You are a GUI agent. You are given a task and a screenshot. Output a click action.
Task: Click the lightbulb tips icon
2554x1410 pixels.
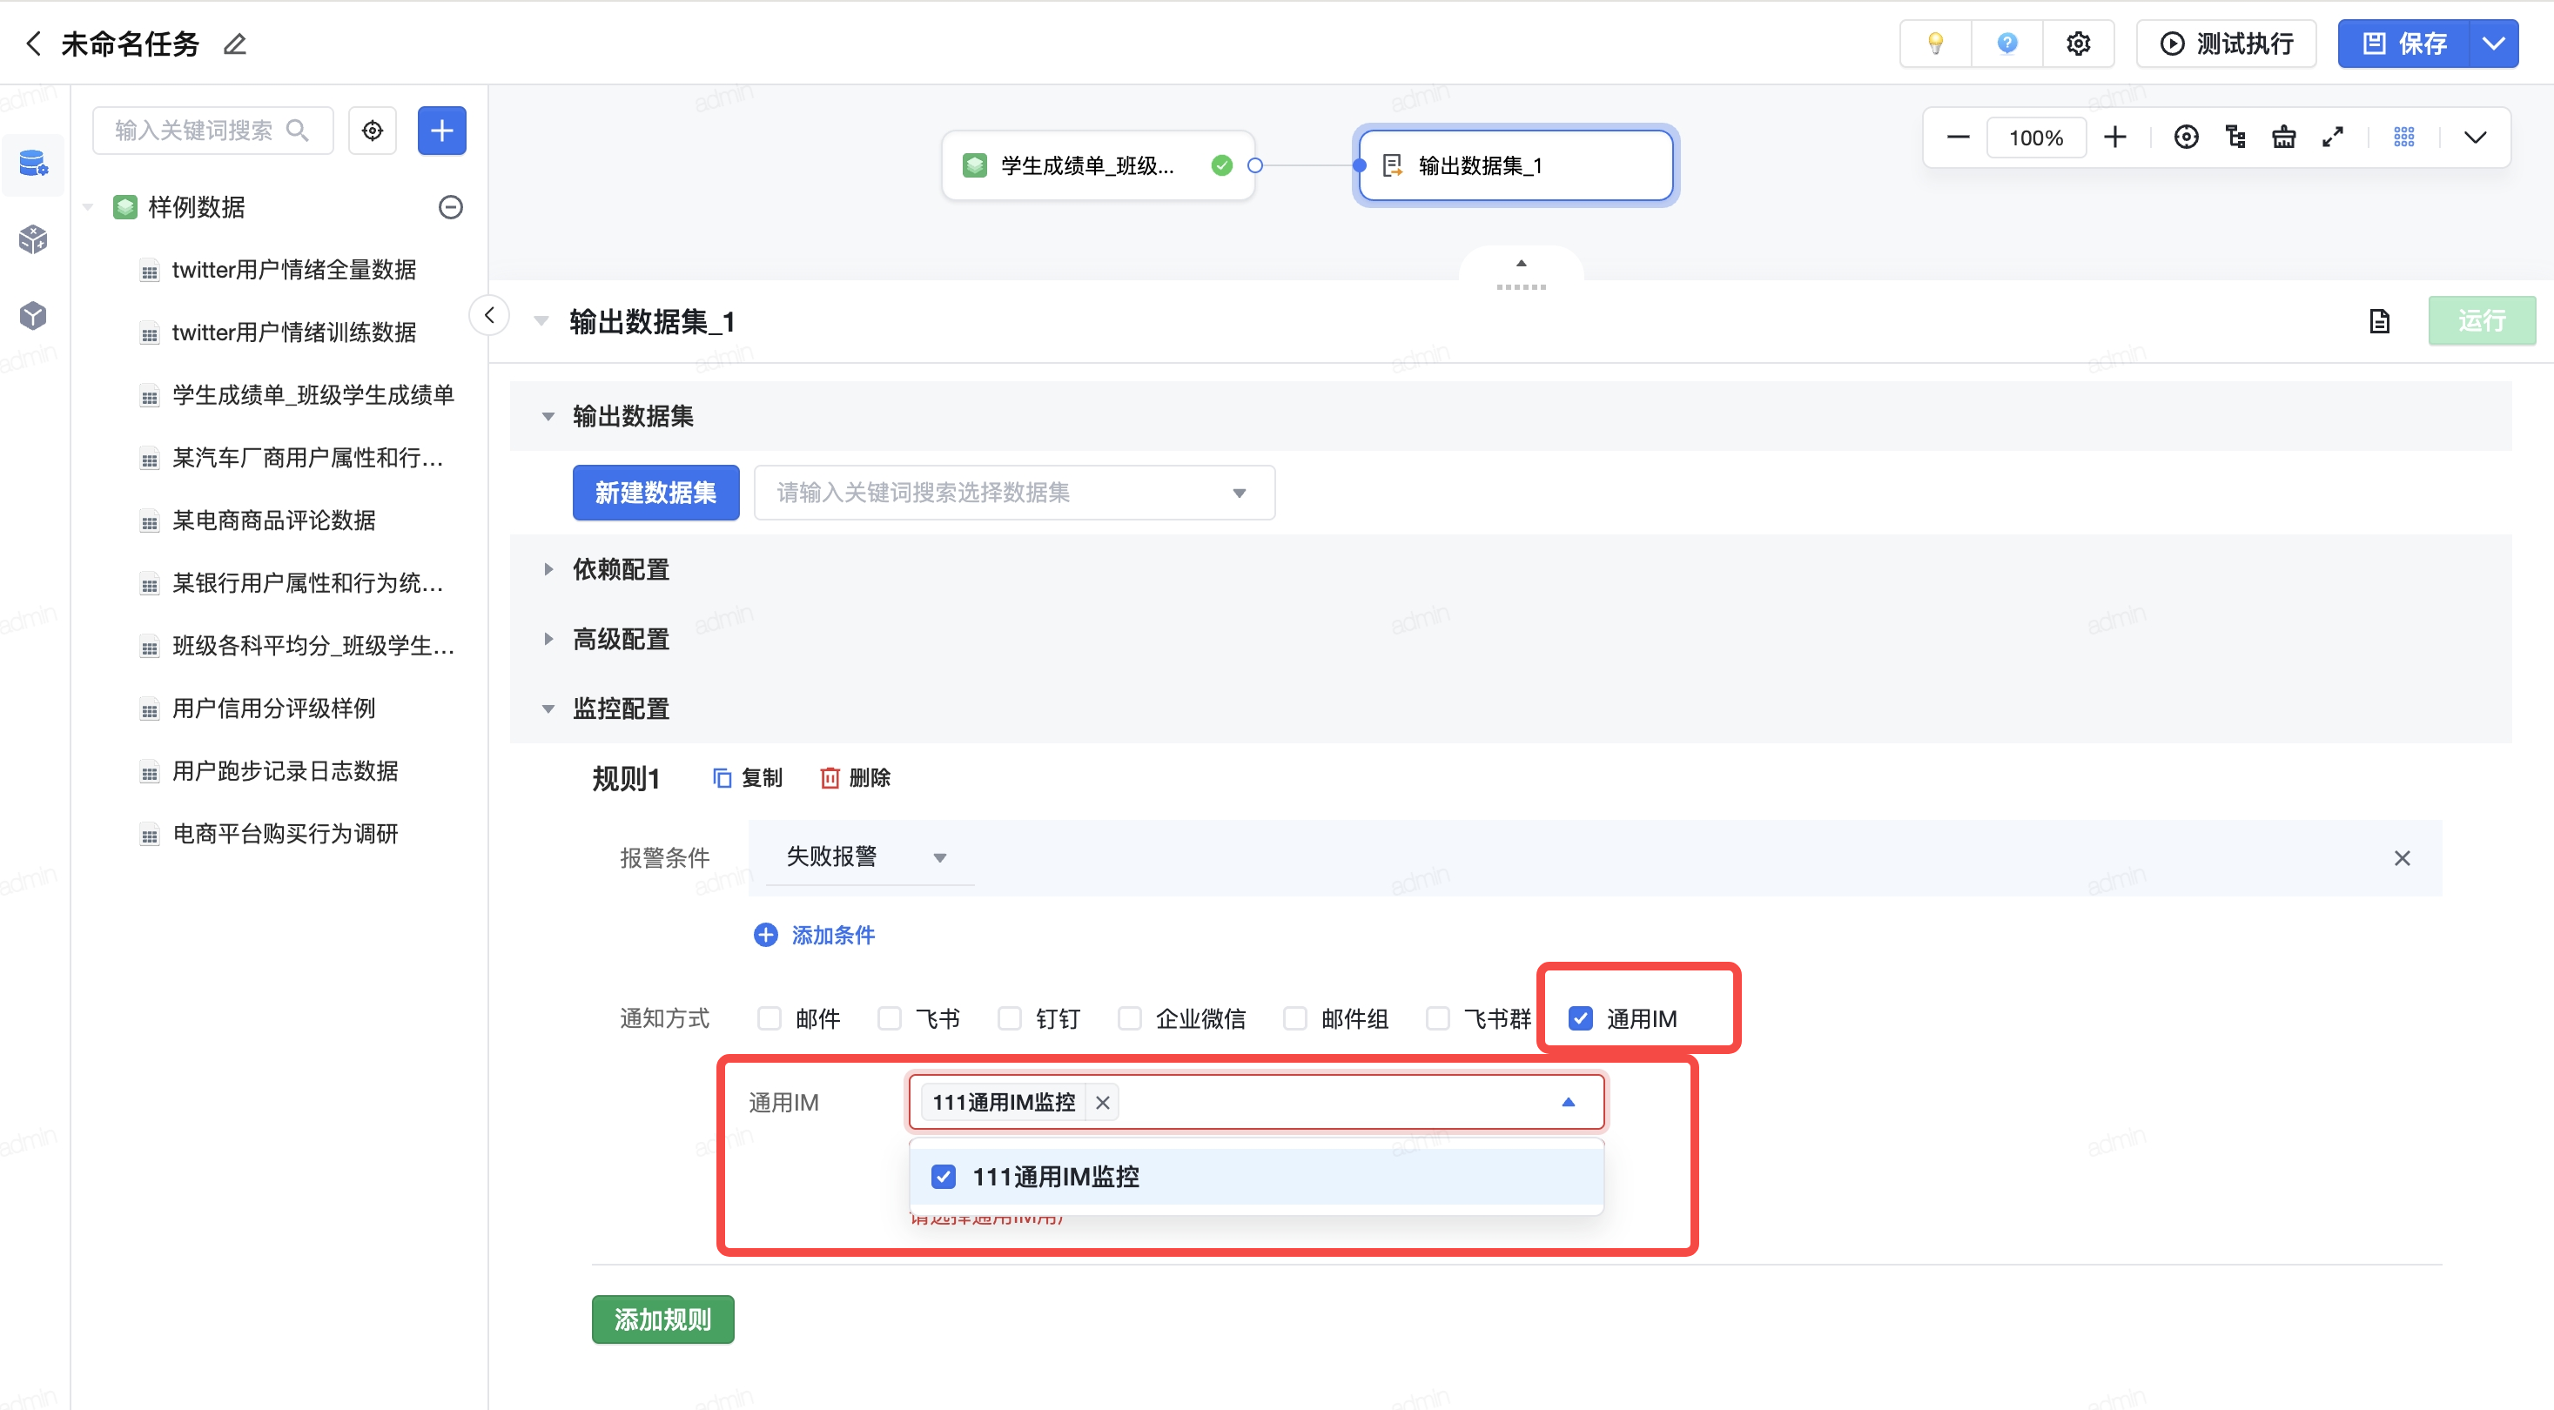coord(1934,44)
